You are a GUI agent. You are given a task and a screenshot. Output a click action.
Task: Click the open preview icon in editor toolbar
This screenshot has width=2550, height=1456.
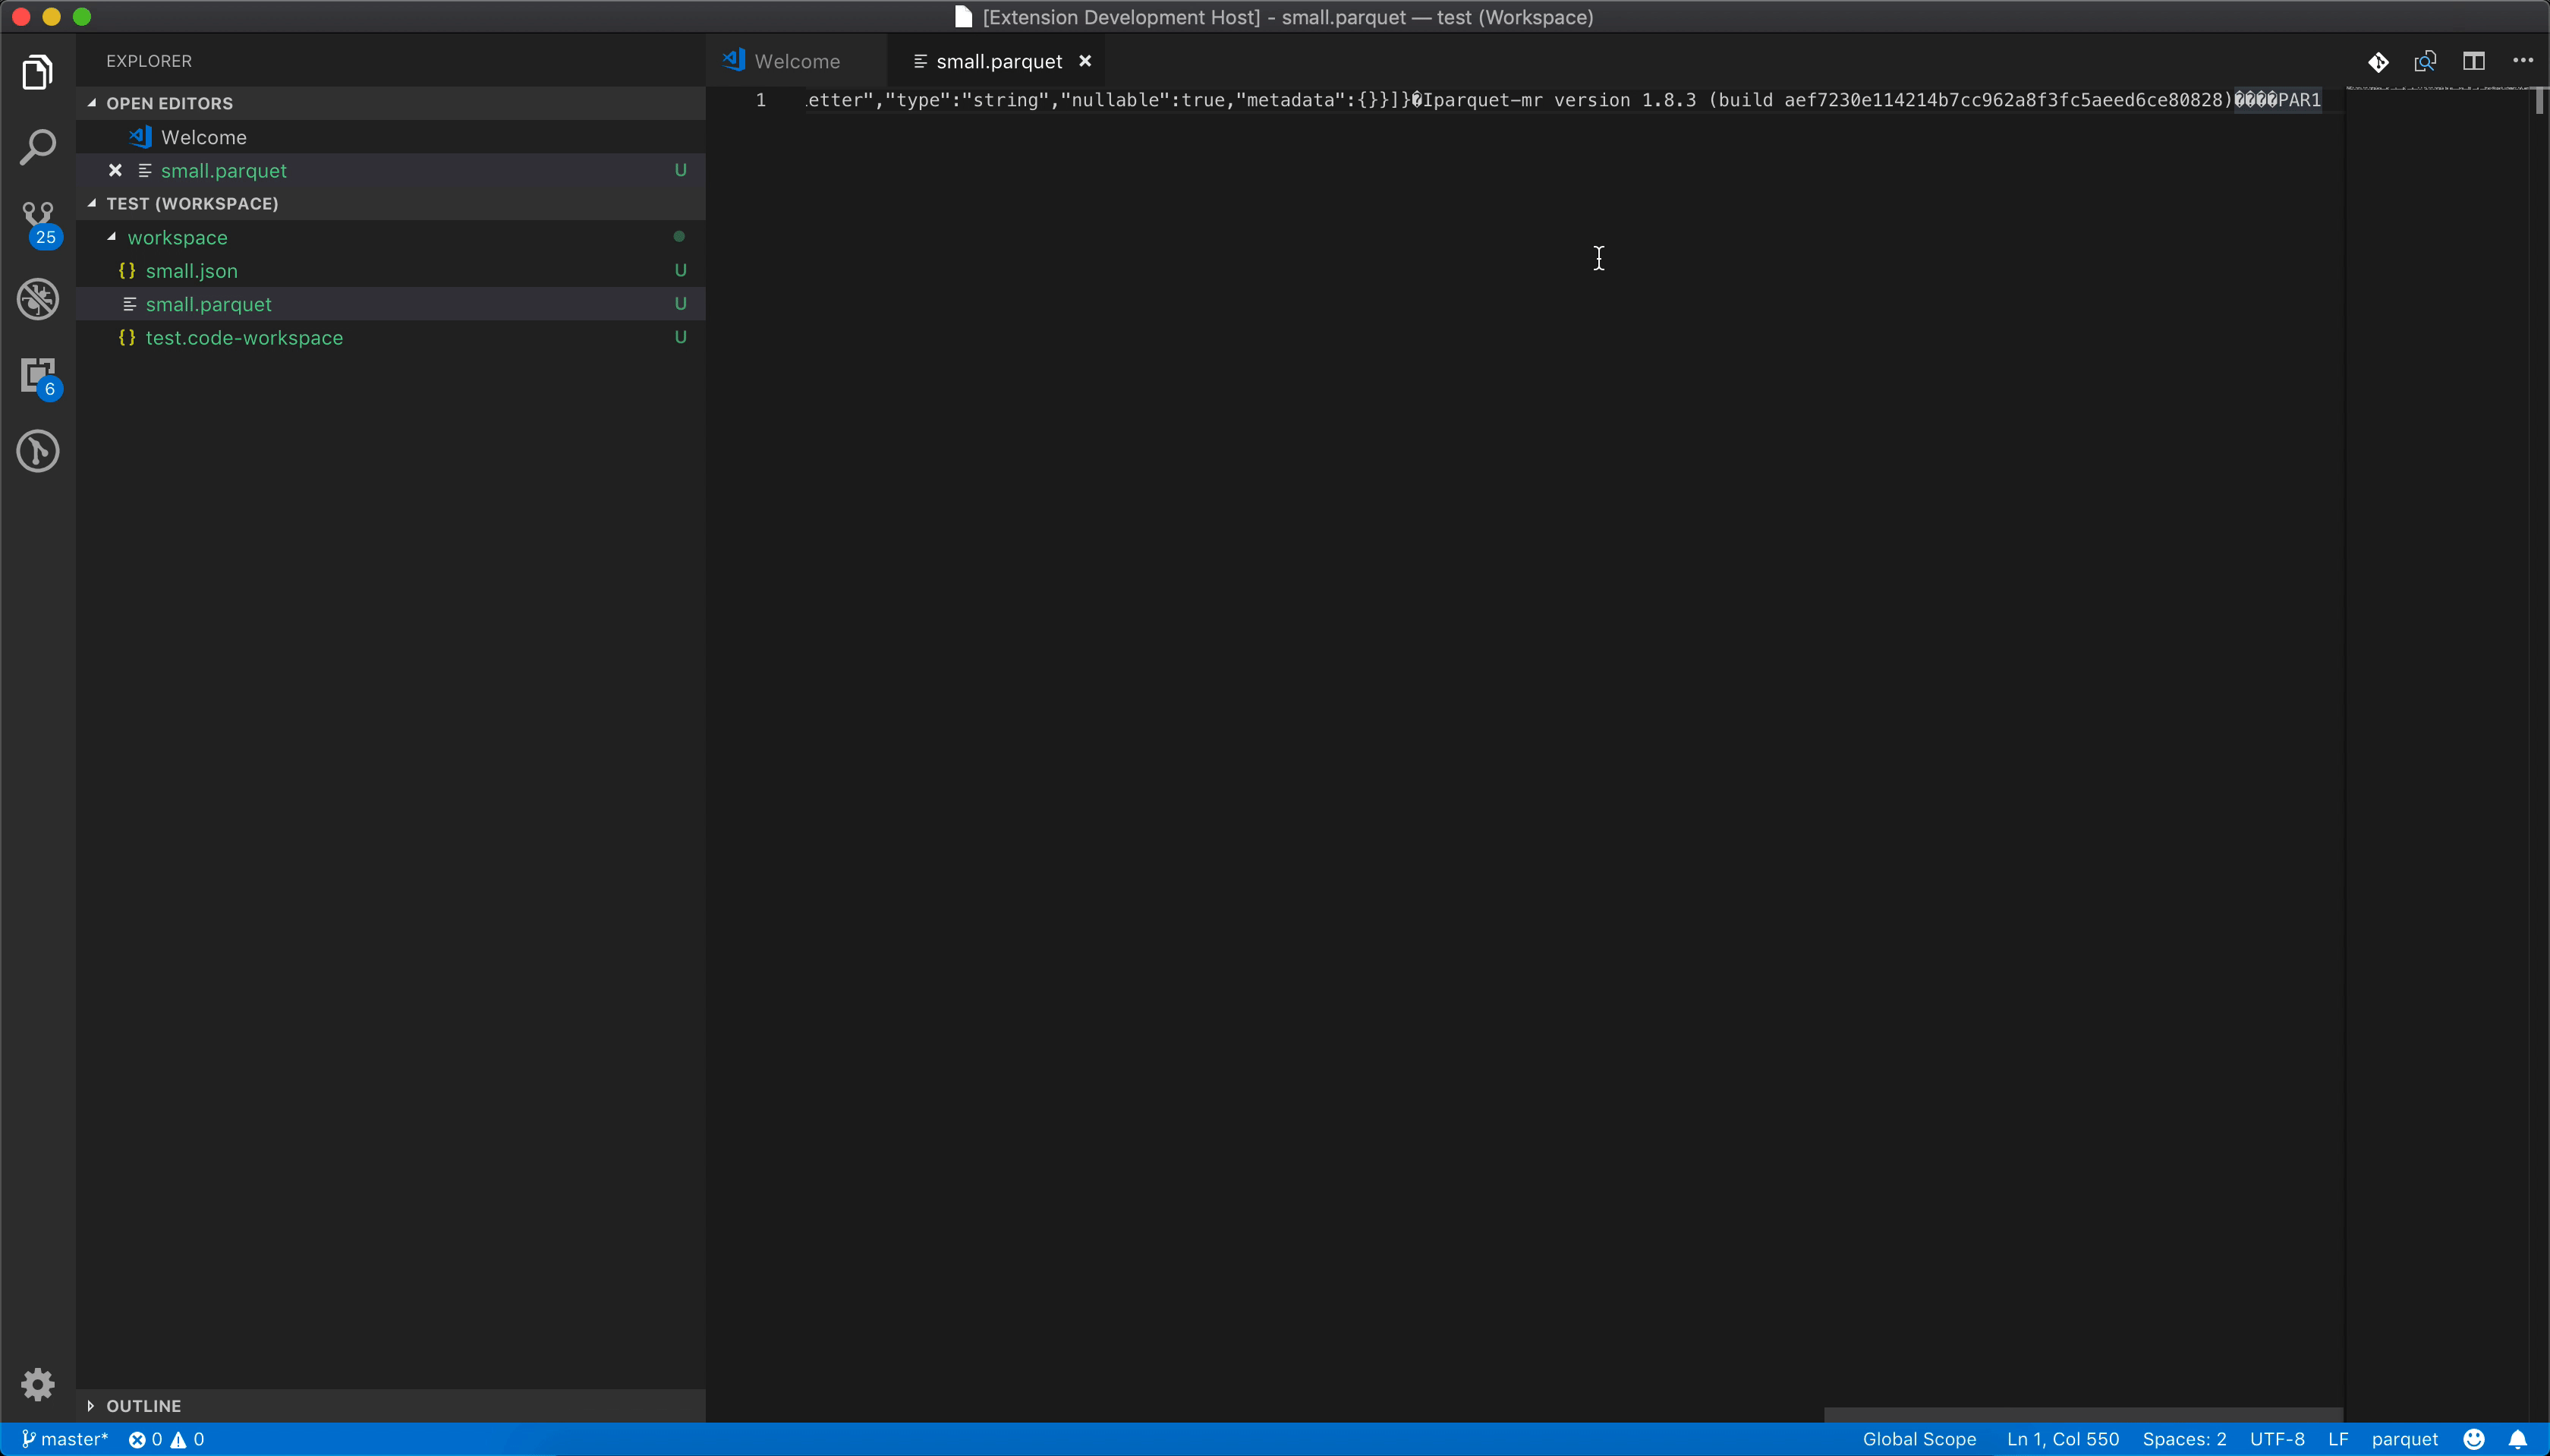2425,61
